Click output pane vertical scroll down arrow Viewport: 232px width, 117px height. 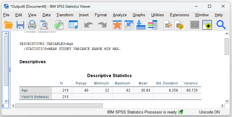pyautogui.click(x=227, y=101)
